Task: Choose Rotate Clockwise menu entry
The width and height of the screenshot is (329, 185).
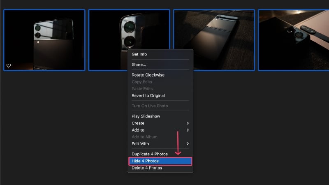Action: point(160,75)
